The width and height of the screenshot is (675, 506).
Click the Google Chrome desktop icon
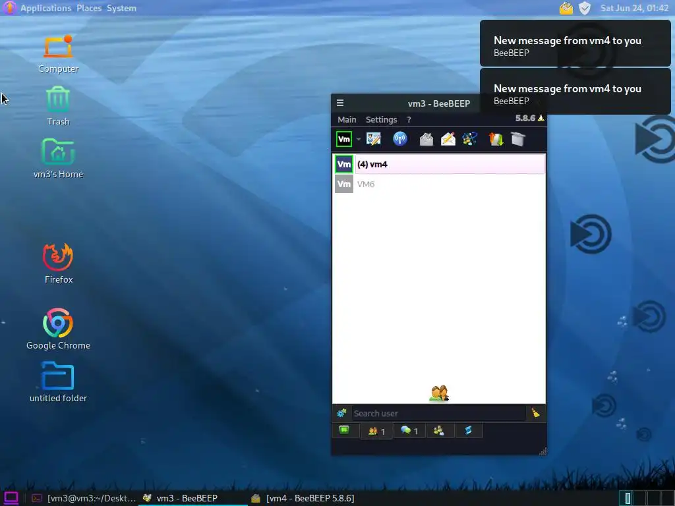pos(58,329)
